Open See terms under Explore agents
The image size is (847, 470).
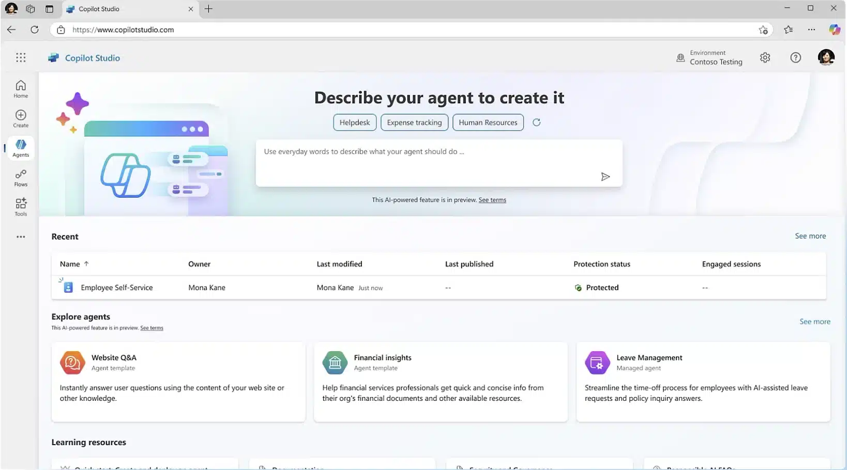[x=152, y=328]
